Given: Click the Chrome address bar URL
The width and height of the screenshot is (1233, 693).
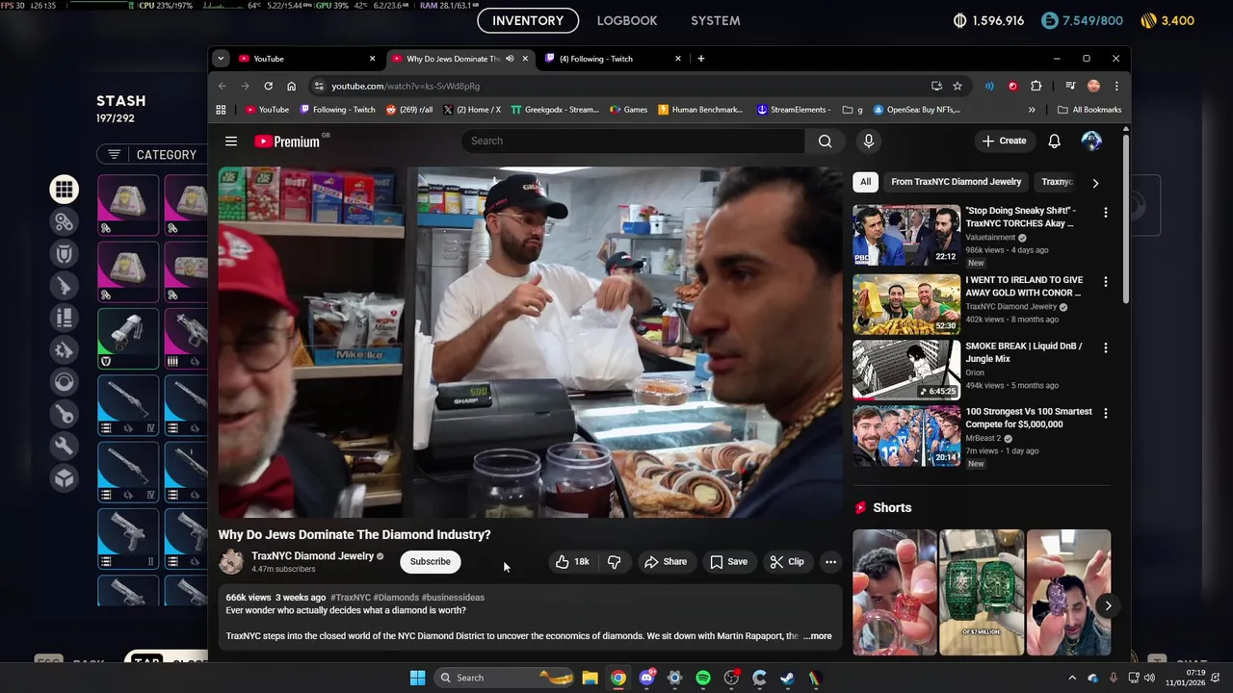Looking at the screenshot, I should [406, 86].
